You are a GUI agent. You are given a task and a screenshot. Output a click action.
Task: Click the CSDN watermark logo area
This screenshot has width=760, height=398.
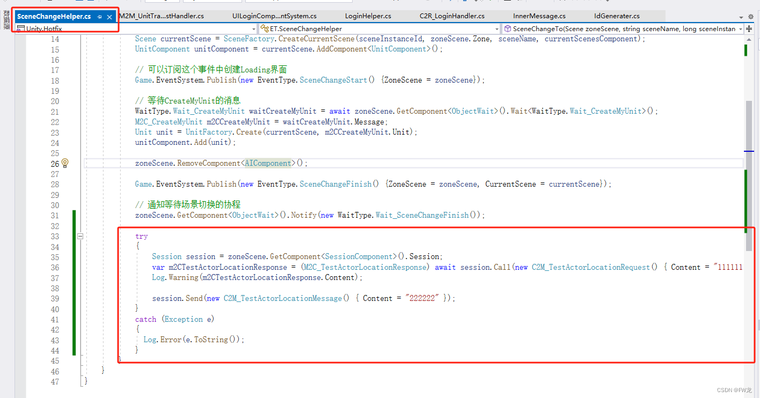point(735,390)
